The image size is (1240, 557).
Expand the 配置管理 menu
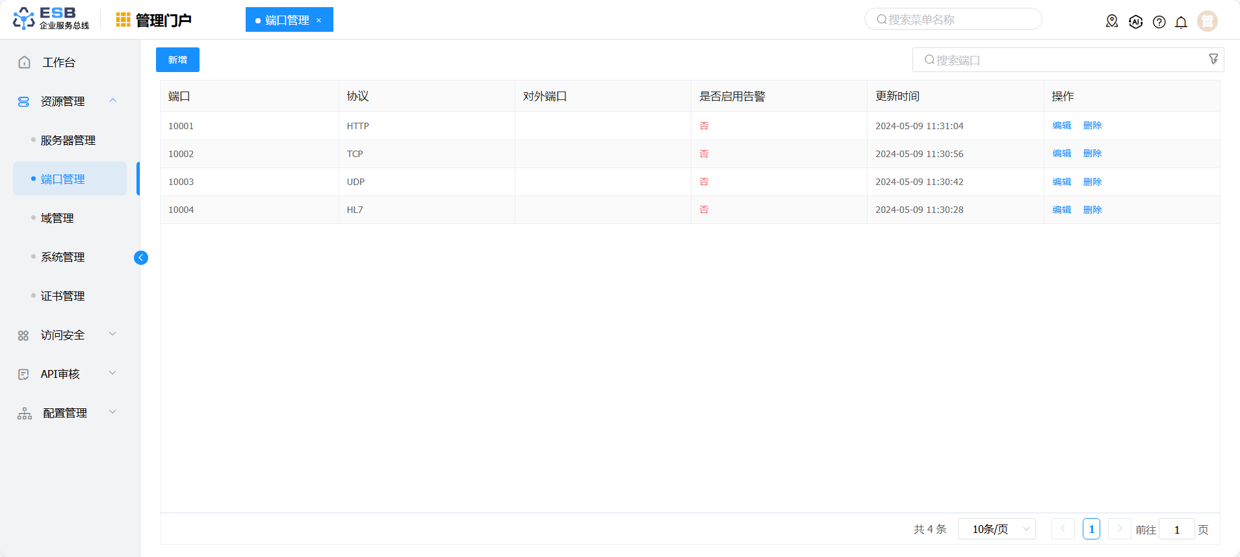(x=112, y=412)
